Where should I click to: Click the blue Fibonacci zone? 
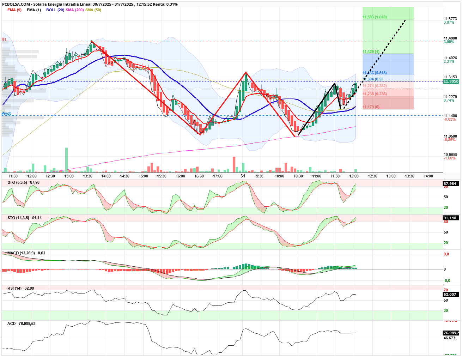tap(388, 64)
